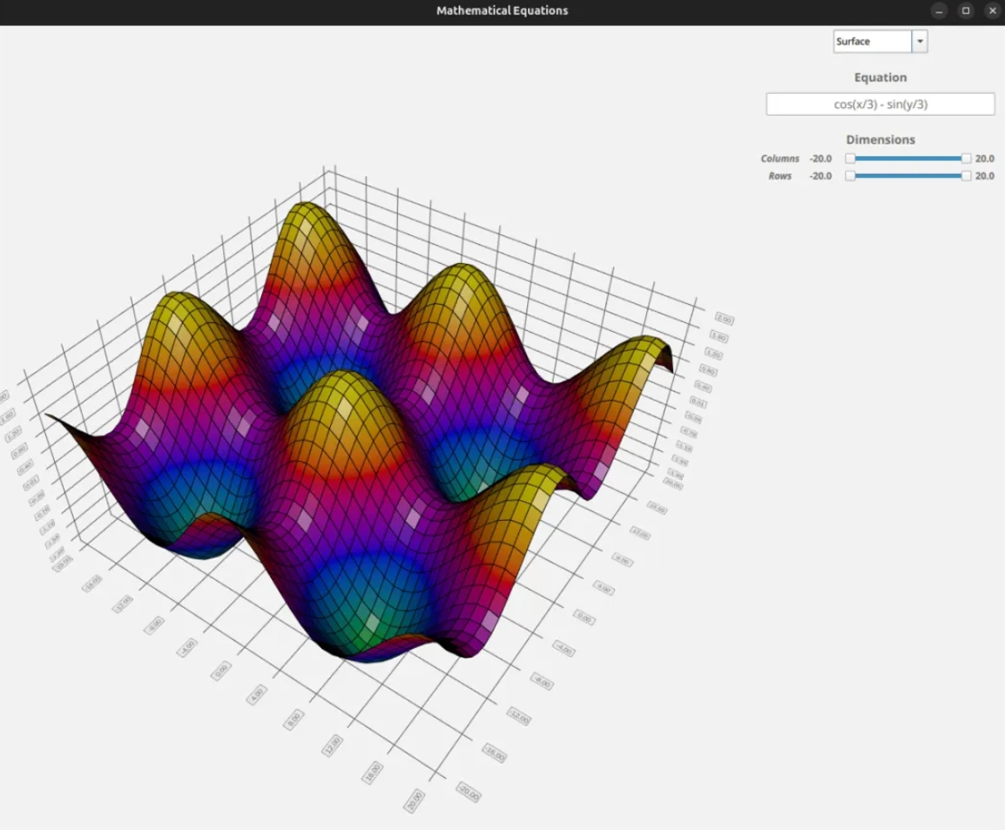The height and width of the screenshot is (830, 1005).
Task: Select the Rows label text
Action: [x=779, y=176]
